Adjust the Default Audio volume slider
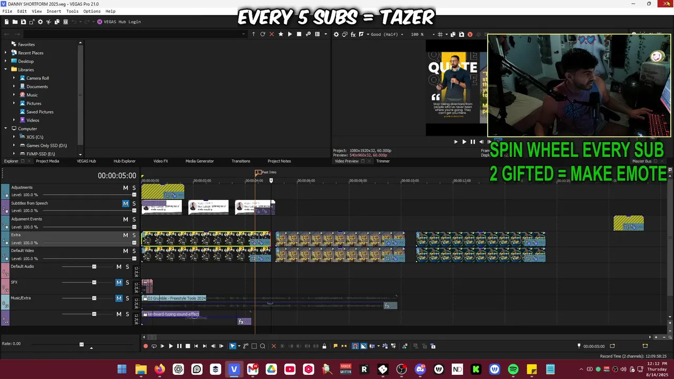This screenshot has width=674, height=379. click(94, 267)
